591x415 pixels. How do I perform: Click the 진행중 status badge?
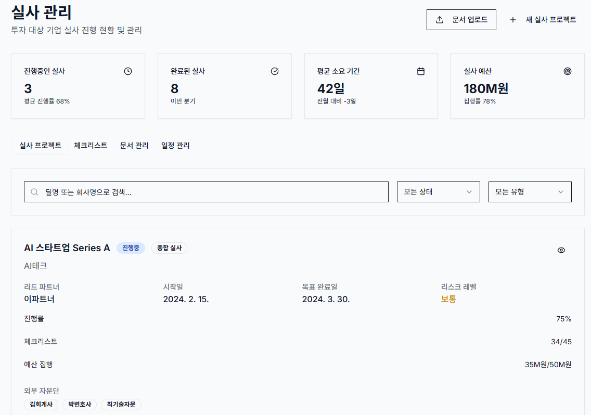131,248
